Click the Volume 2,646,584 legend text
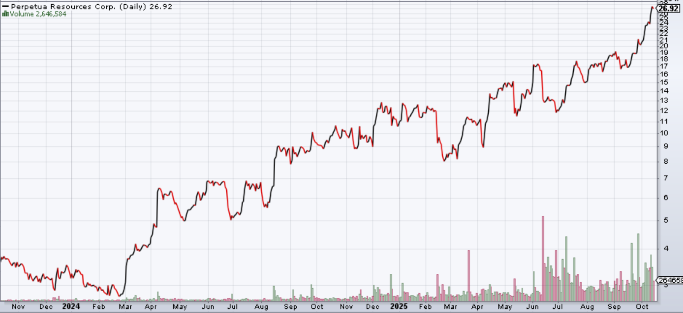 [x=38, y=14]
